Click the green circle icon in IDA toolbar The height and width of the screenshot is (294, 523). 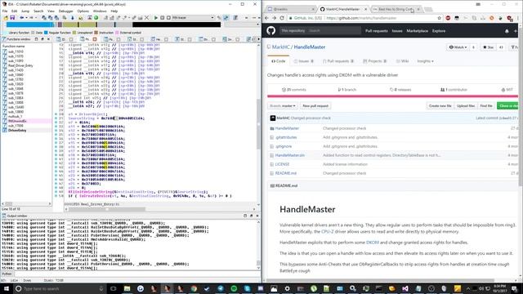tap(96, 18)
